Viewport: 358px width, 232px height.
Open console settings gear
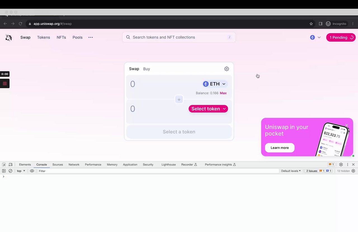(x=353, y=171)
